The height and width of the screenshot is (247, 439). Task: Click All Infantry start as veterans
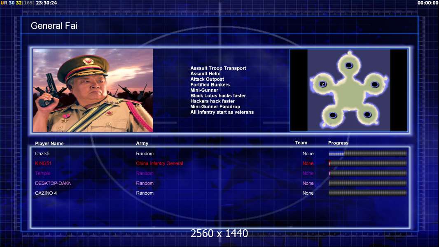[222, 112]
